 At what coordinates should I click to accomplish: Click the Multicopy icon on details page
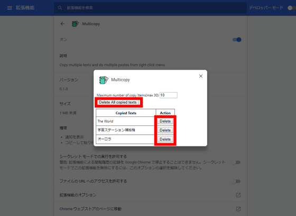75,24
